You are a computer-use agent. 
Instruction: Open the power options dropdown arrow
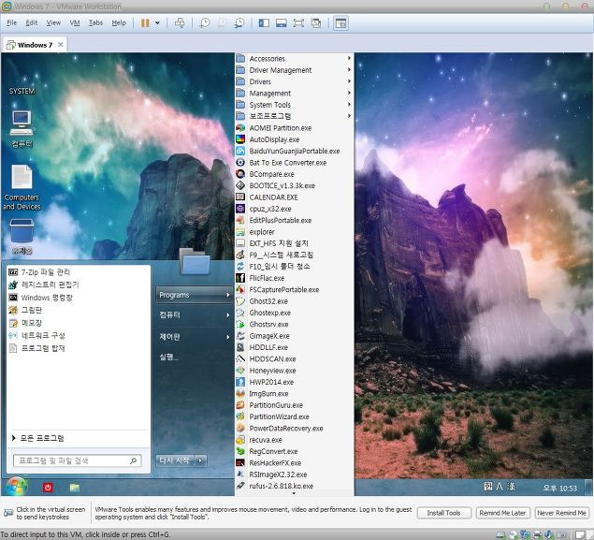tap(157, 23)
